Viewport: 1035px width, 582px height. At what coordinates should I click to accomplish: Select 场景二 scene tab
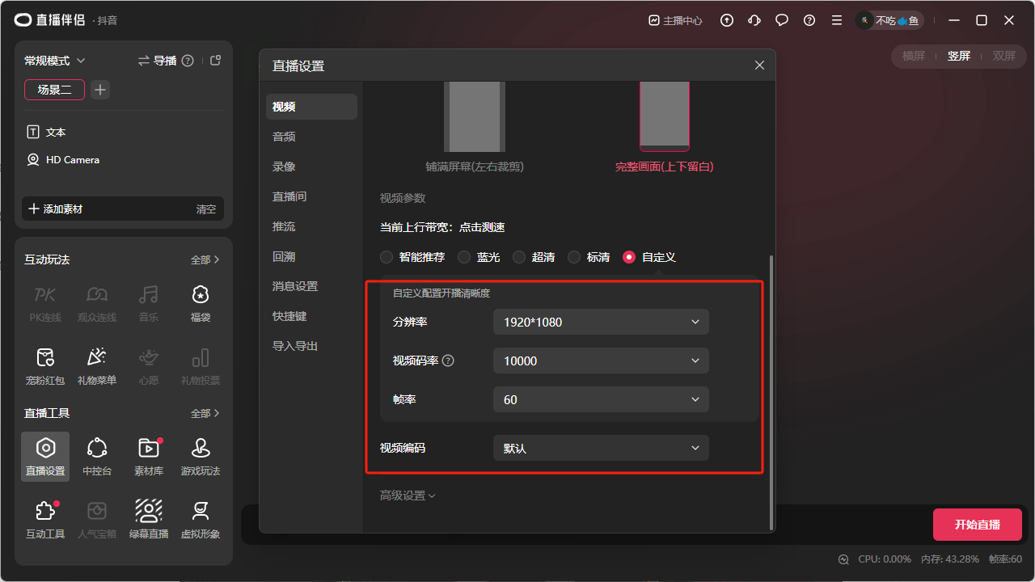(54, 90)
